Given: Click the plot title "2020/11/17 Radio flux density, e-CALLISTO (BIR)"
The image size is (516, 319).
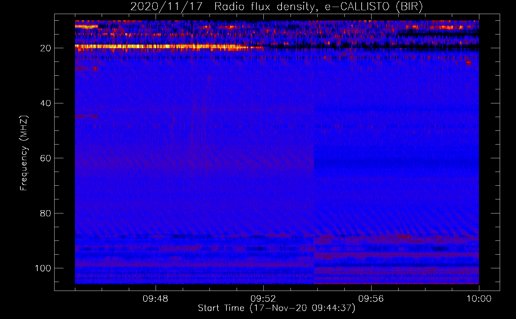Looking at the screenshot, I should click(x=276, y=6).
